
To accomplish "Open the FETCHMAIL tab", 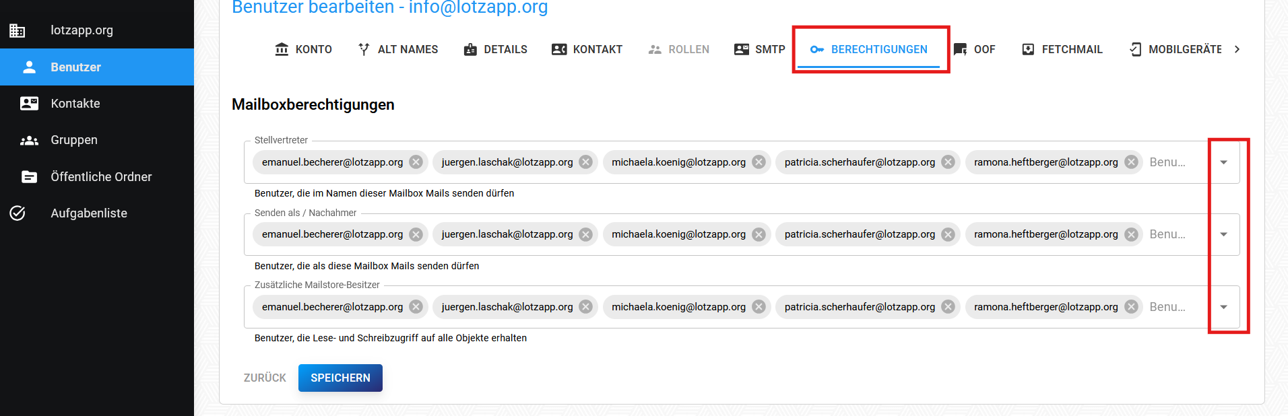I will tap(1062, 49).
